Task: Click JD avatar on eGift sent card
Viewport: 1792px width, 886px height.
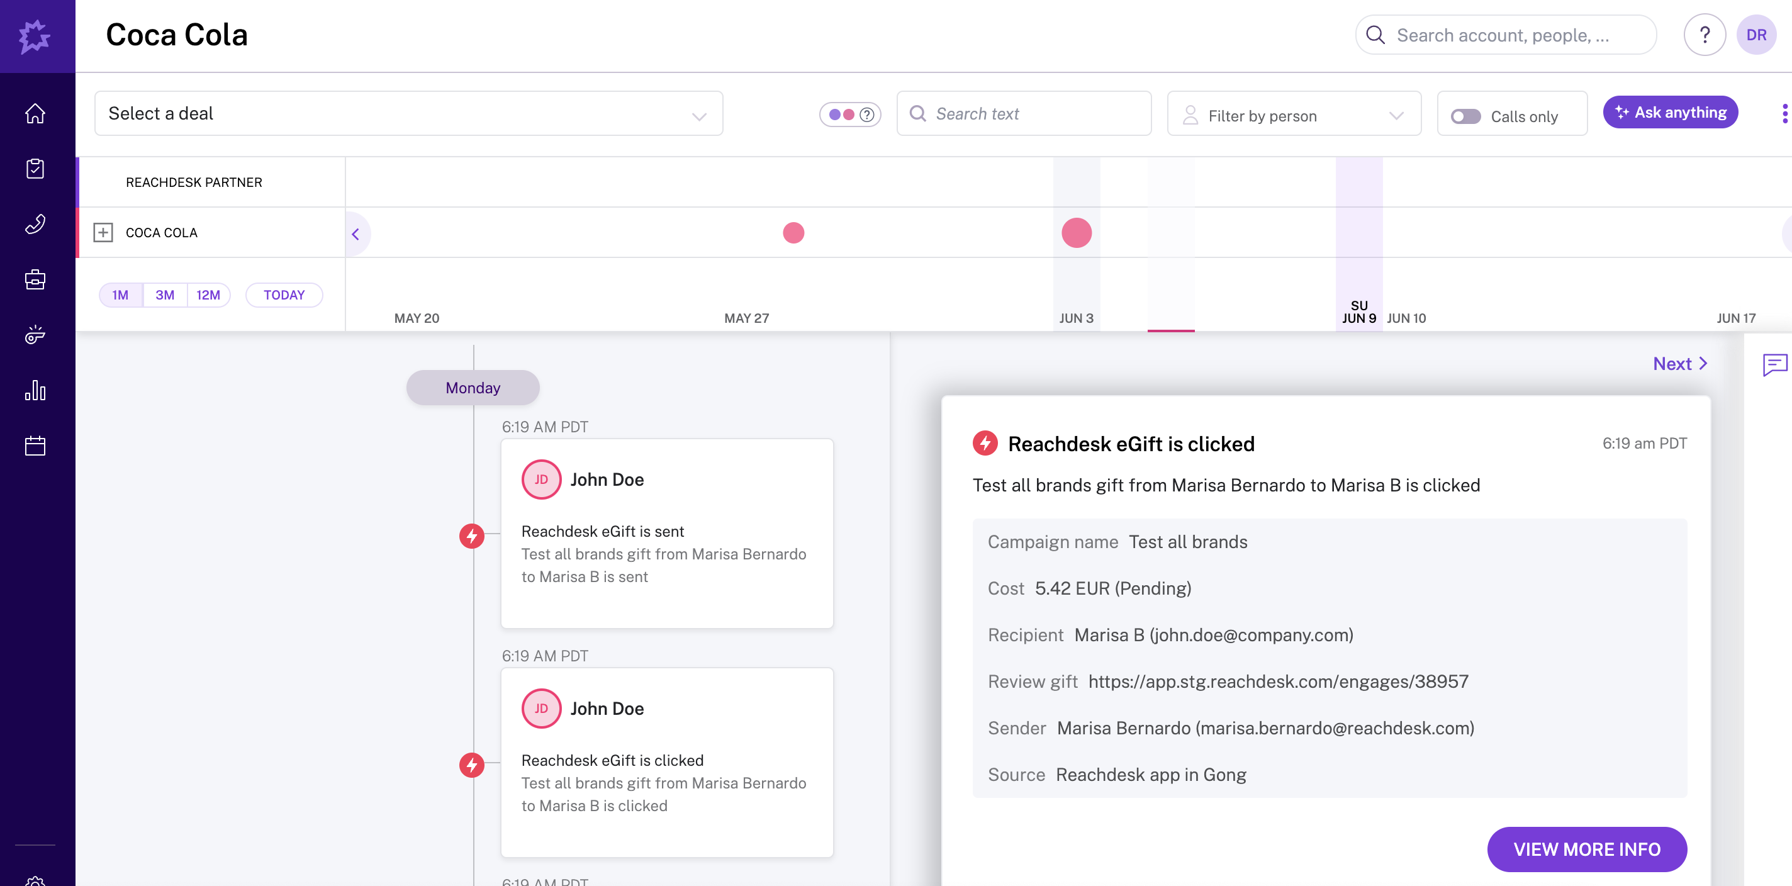Action: coord(541,479)
